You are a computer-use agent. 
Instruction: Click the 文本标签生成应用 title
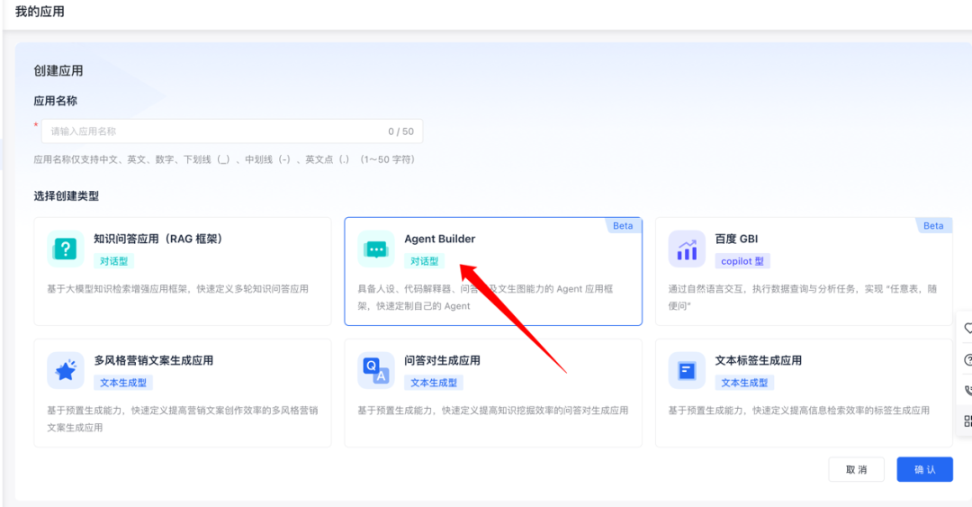pos(758,360)
